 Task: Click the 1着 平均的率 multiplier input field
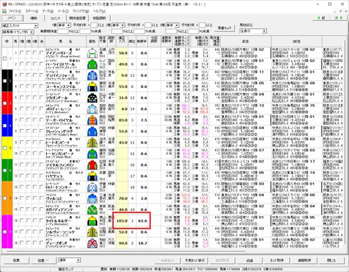[x=94, y=25]
